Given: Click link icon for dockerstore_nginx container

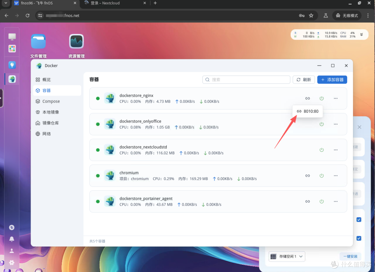Looking at the screenshot, I should (x=308, y=98).
